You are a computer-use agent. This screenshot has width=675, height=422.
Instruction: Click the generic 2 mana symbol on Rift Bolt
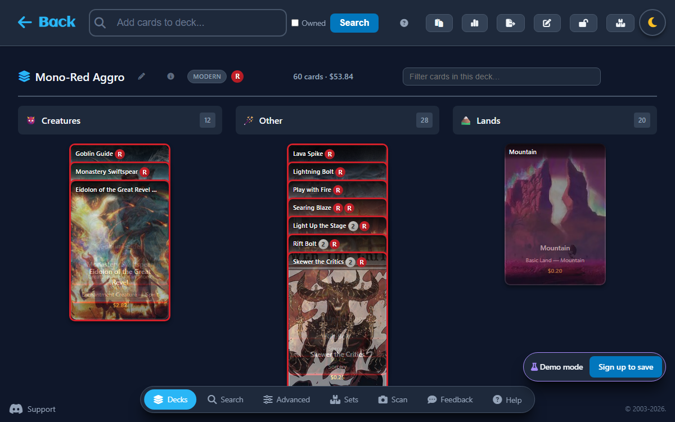323,244
